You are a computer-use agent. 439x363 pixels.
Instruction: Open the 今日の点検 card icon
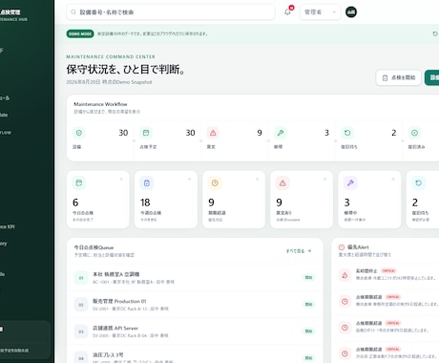click(79, 183)
